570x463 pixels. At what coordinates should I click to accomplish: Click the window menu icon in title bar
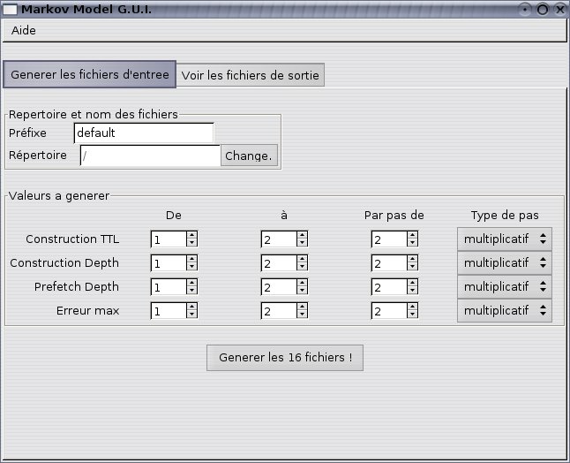pyautogui.click(x=11, y=8)
